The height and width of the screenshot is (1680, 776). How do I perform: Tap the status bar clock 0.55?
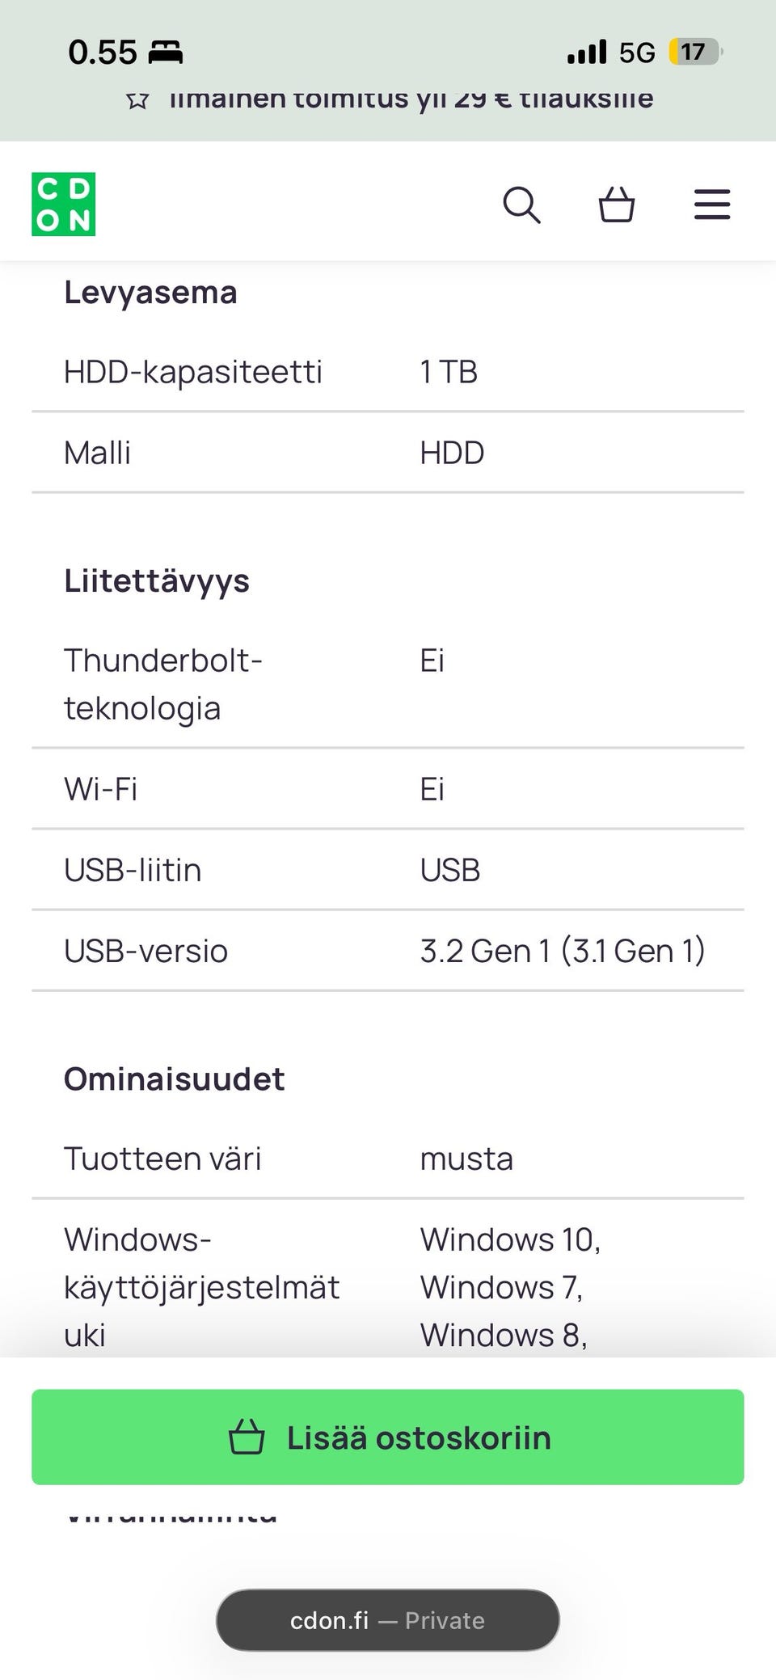(103, 53)
